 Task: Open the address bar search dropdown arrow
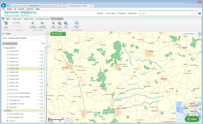[62, 6]
